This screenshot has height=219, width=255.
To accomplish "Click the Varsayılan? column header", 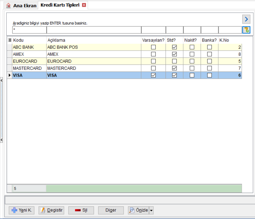I will coord(153,40).
